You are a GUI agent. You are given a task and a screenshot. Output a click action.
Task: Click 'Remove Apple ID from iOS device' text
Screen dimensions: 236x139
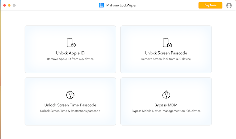tap(70, 59)
